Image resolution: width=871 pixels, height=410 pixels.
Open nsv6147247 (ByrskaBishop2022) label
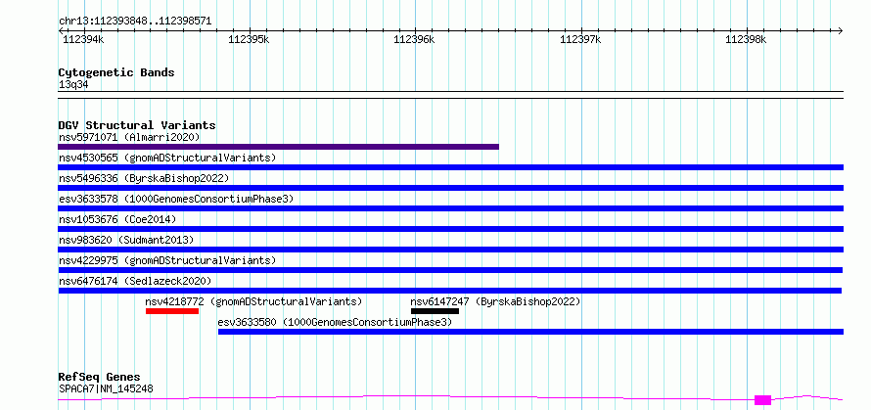(x=495, y=301)
